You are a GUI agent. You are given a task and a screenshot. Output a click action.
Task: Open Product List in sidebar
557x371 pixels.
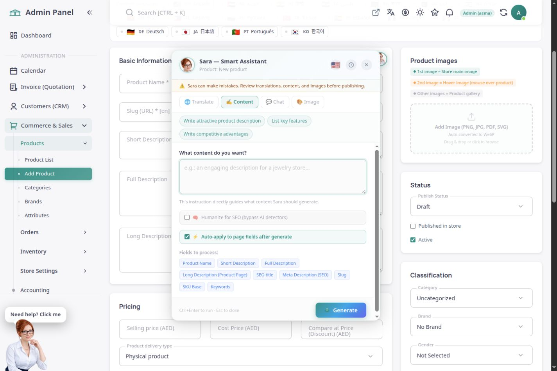point(39,160)
